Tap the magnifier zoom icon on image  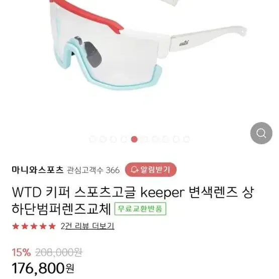pos(261,133)
